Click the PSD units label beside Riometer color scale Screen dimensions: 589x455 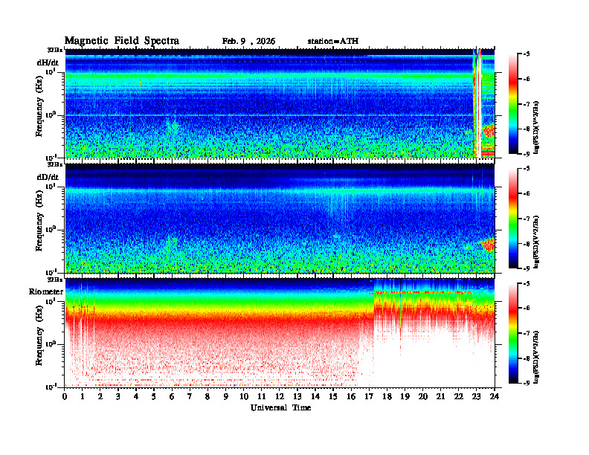point(537,357)
